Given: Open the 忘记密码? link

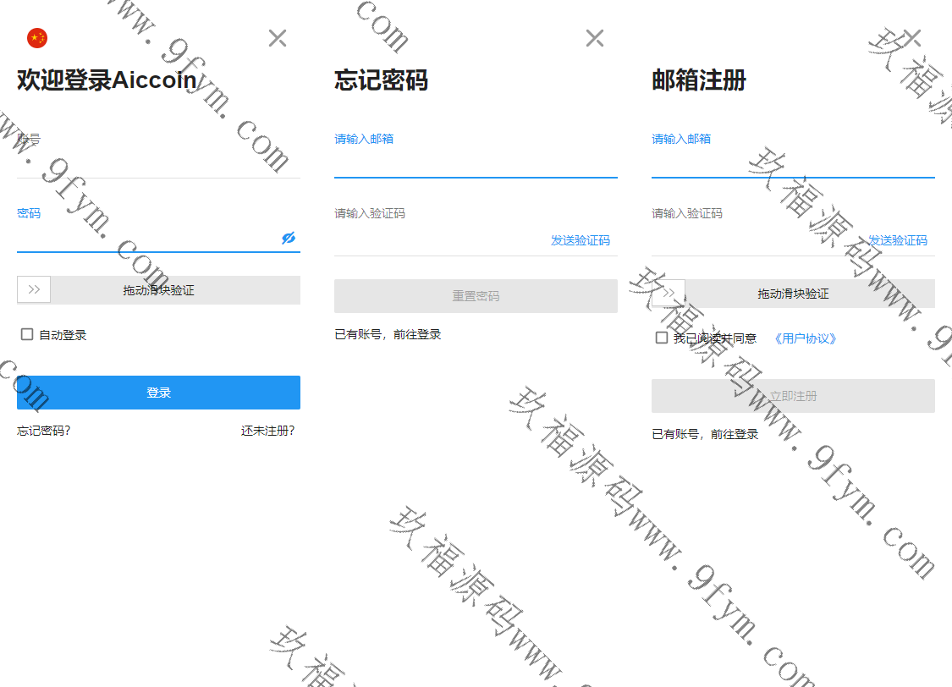Looking at the screenshot, I should click(x=44, y=431).
